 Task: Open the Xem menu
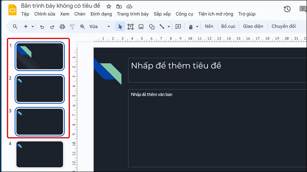tap(64, 14)
